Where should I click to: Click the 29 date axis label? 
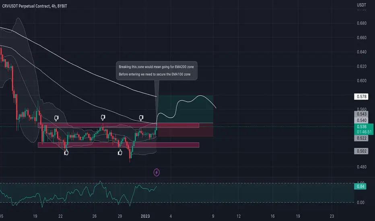(120, 216)
